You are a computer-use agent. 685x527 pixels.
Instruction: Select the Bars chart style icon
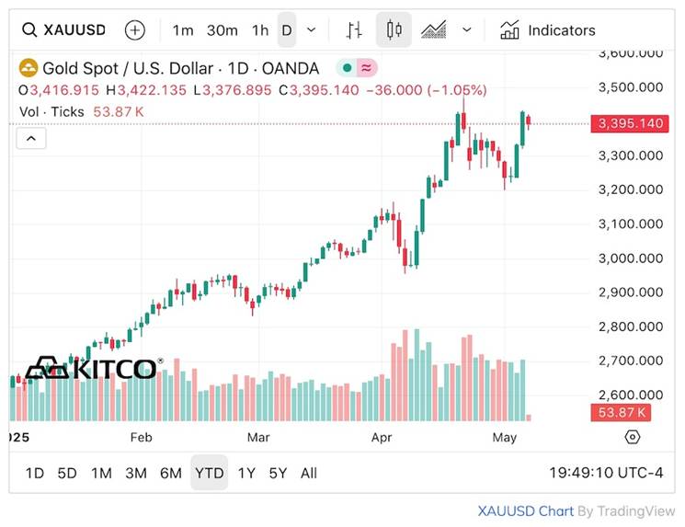pyautogui.click(x=354, y=30)
